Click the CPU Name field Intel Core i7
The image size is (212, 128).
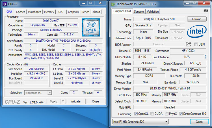(x=51, y=20)
